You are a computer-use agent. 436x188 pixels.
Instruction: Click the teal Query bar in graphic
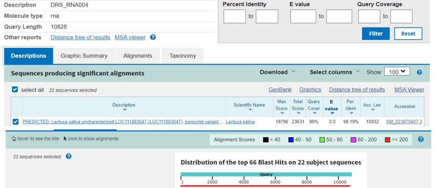click(266, 174)
